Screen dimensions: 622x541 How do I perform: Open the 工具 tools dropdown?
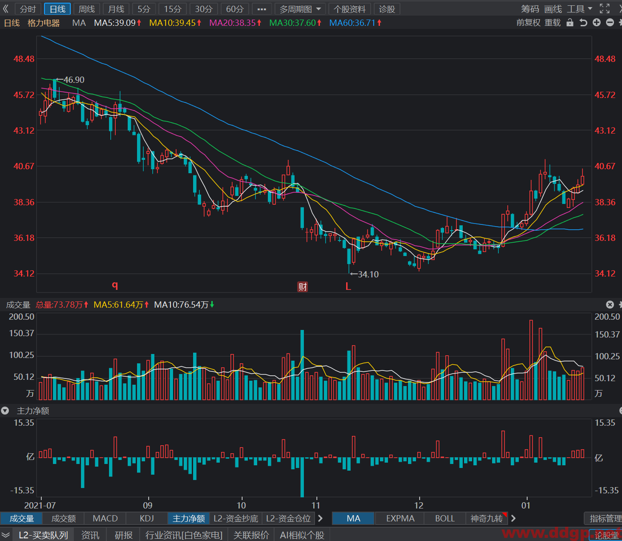(x=580, y=9)
